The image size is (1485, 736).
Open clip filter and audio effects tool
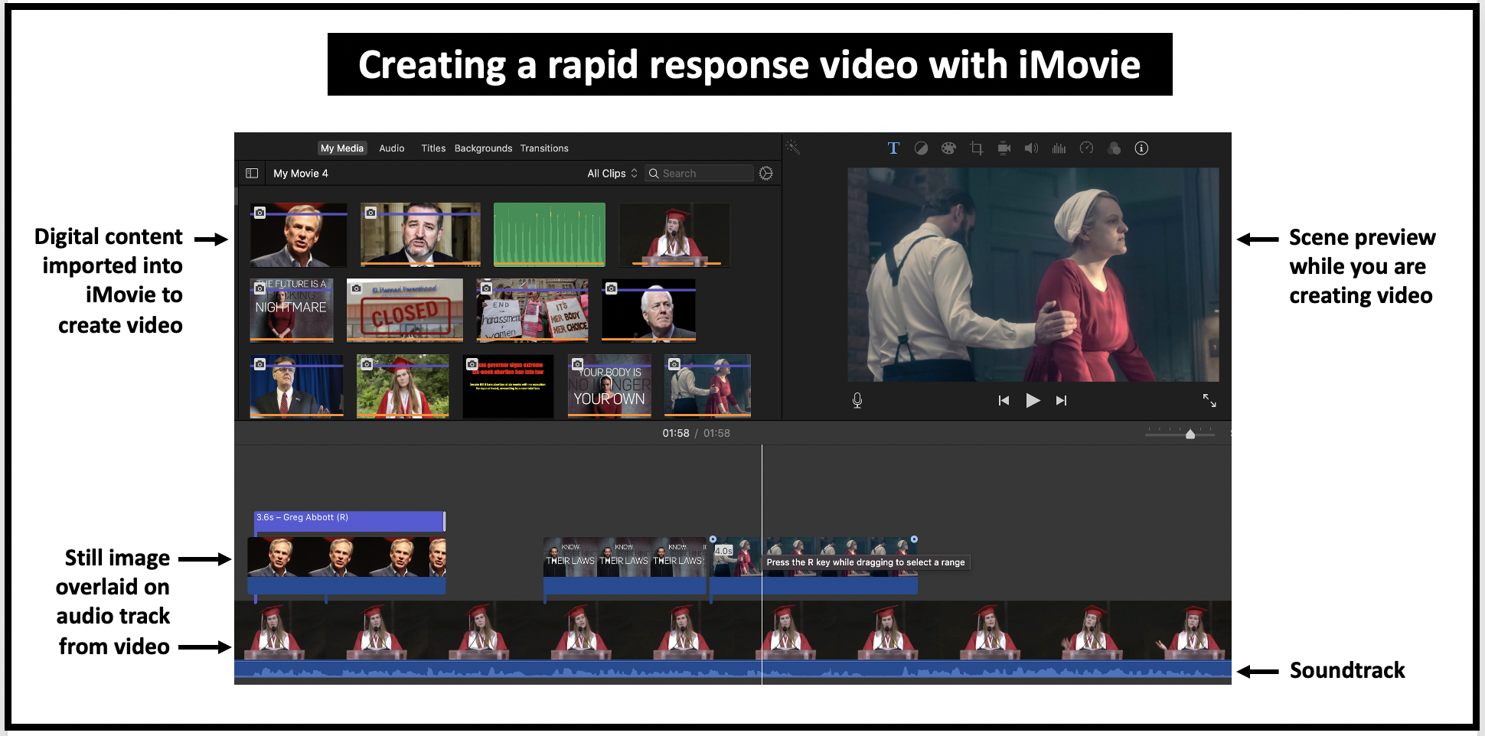pyautogui.click(x=1115, y=148)
